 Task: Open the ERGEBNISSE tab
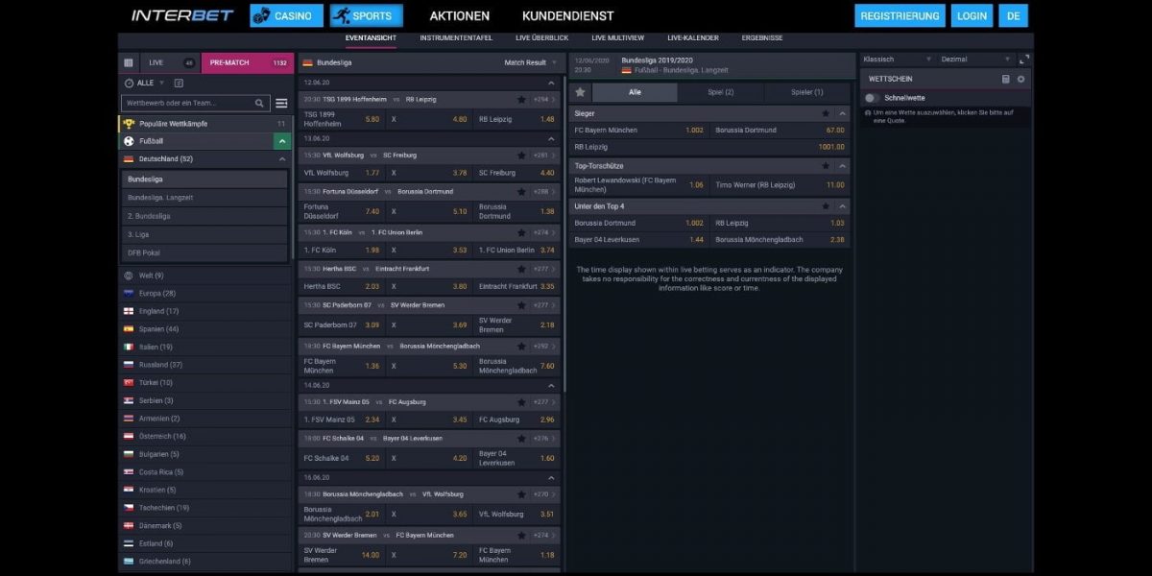[762, 38]
